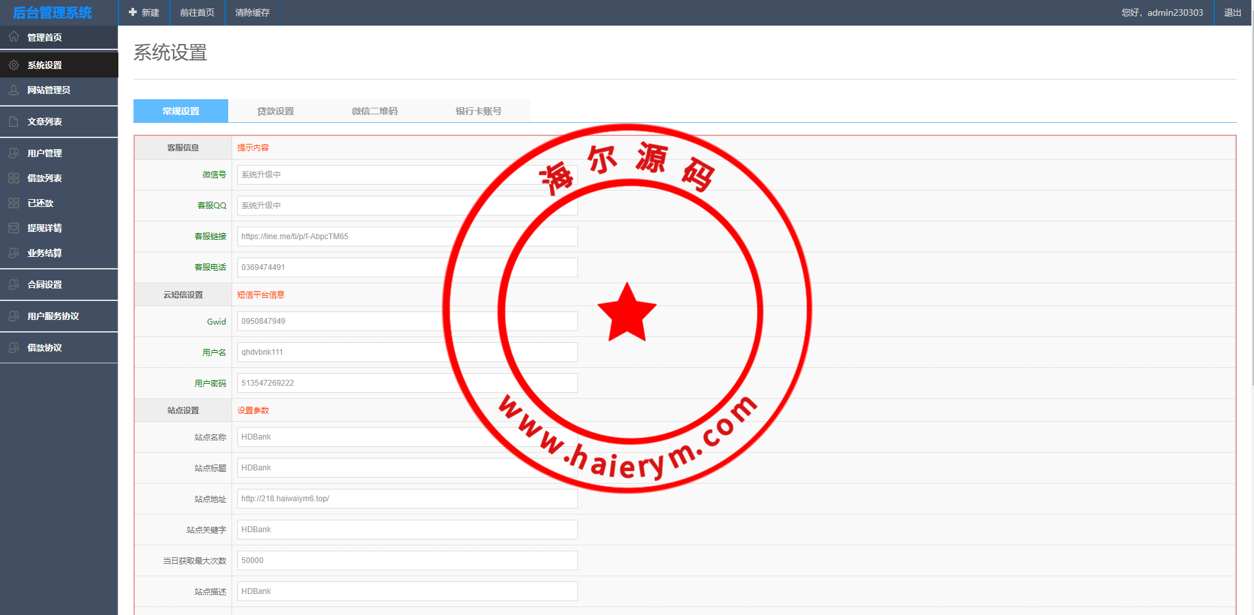The image size is (1254, 615).
Task: Open the 微信二维码 tab
Action: tap(374, 111)
